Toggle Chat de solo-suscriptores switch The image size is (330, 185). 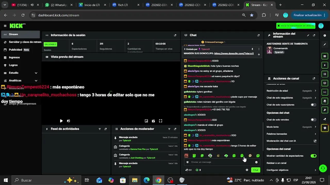point(313,105)
